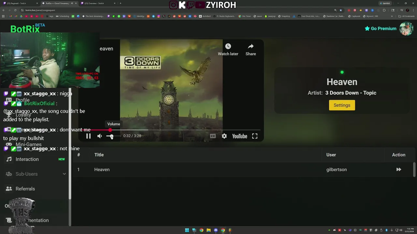Open the Gemini button
Image resolution: width=417 pixels, height=234 pixels.
tap(385, 3)
